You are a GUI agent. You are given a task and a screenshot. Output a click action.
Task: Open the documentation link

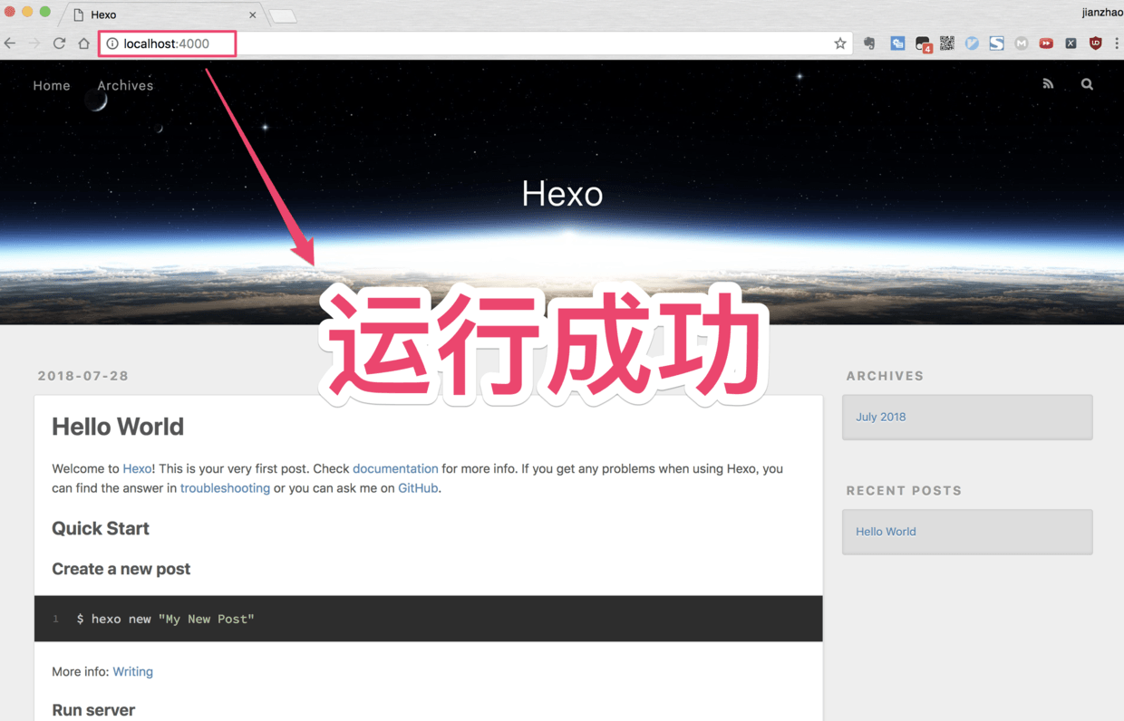395,468
